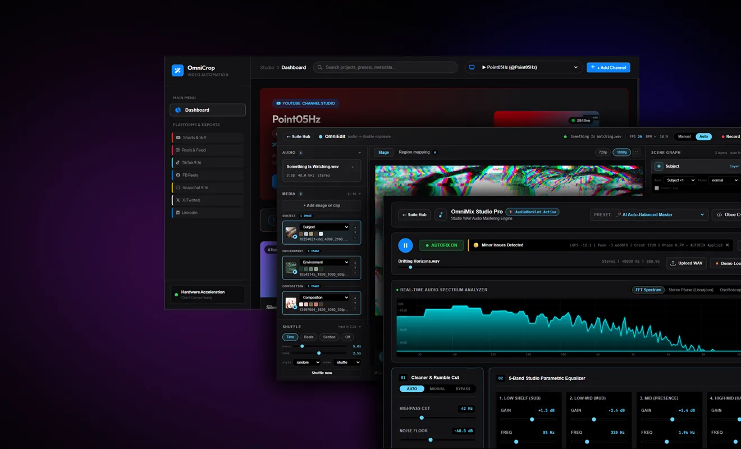
Task: Choose 720p preview resolution
Action: pos(603,152)
